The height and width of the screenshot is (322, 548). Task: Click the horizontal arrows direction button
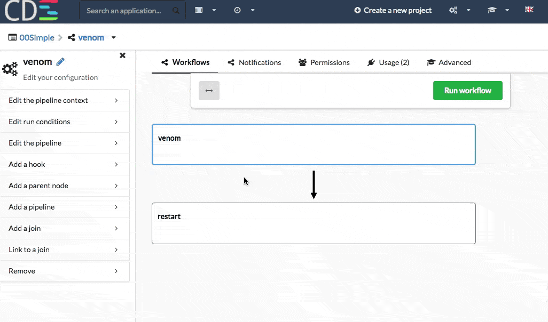pyautogui.click(x=209, y=91)
